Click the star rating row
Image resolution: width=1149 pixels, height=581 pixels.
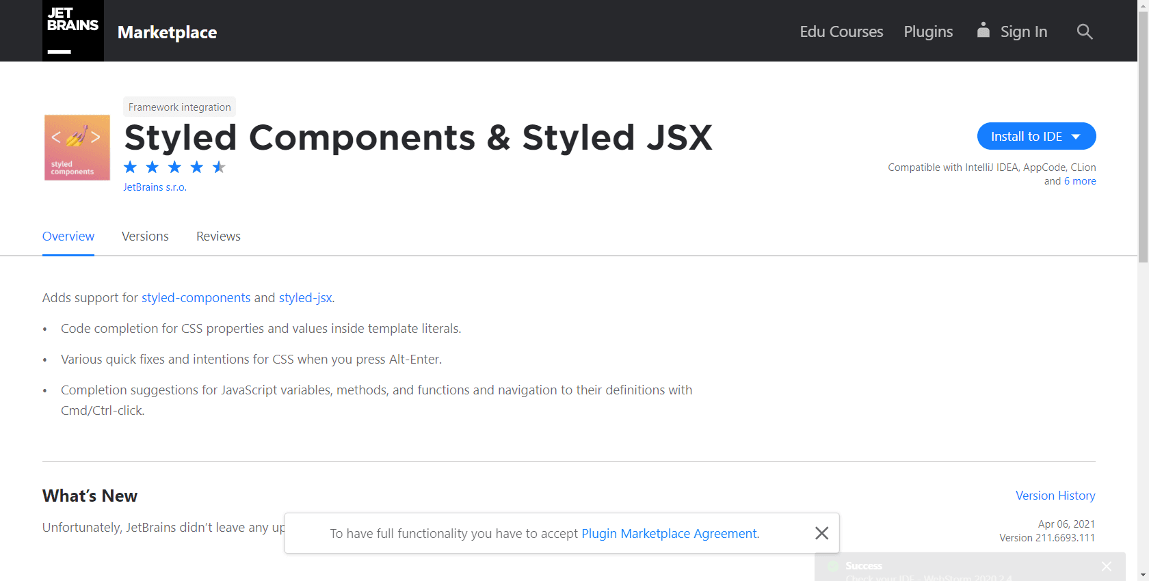point(175,167)
